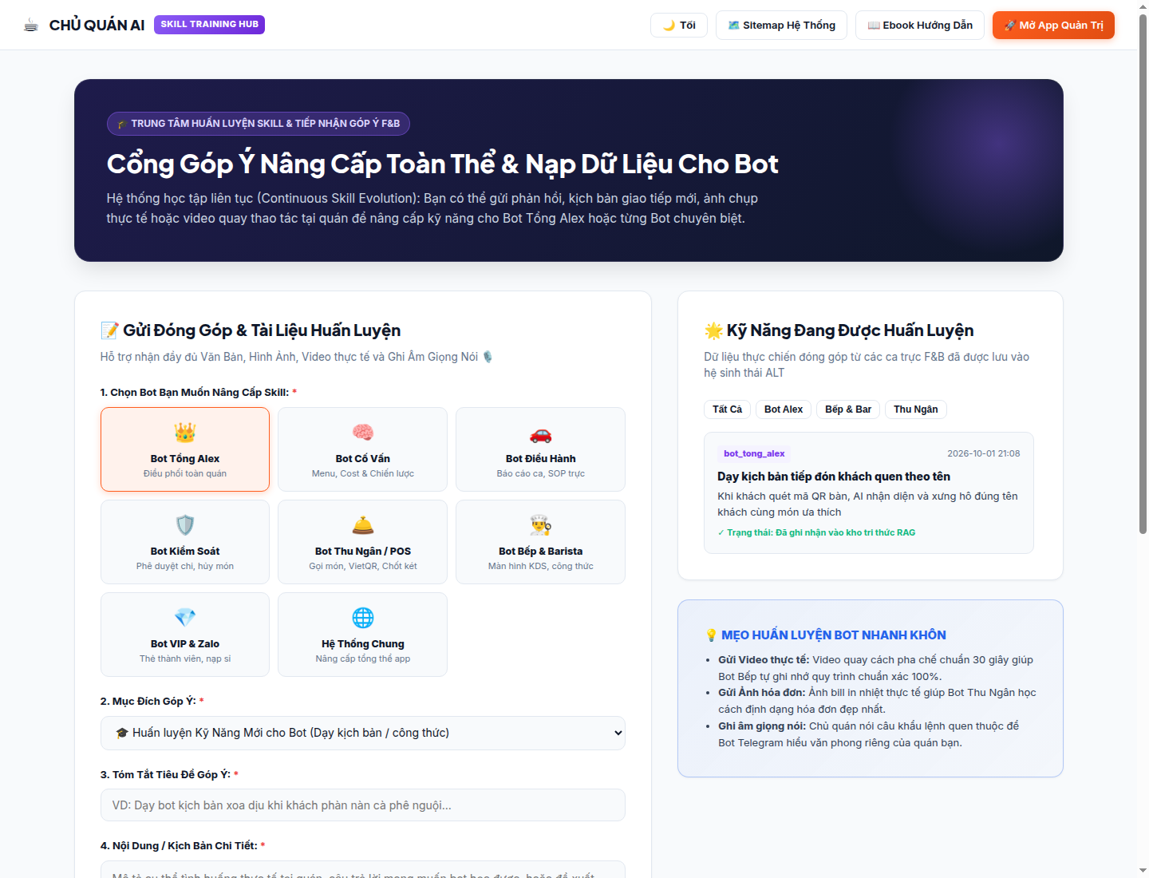
Task: Click the Gửi Video thực tế tip line
Action: tap(876, 668)
